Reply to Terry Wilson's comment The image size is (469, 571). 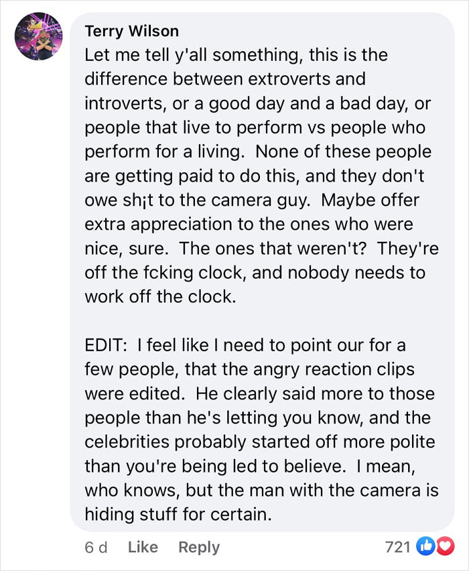tap(198, 547)
